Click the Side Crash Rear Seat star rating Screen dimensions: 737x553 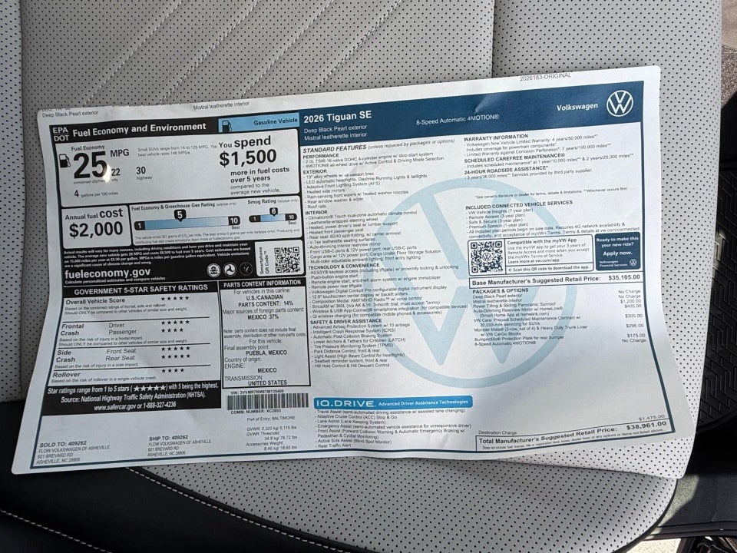pyautogui.click(x=175, y=356)
